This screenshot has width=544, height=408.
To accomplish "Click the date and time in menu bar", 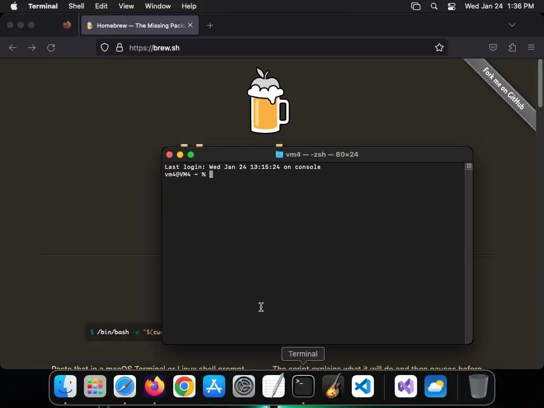I will coord(499,6).
